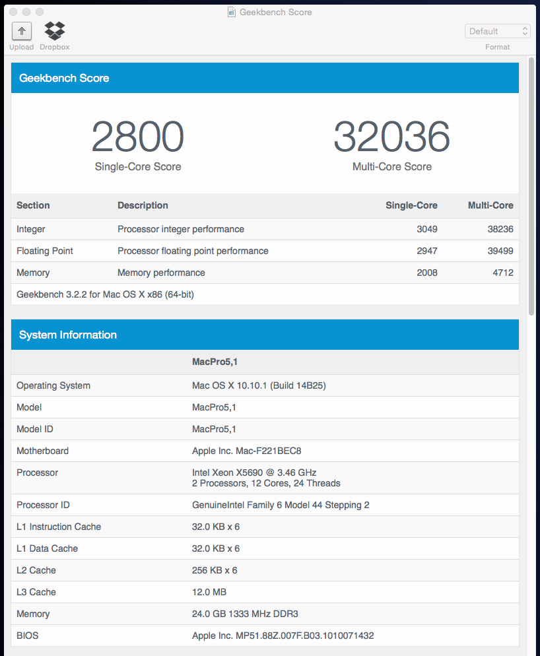This screenshot has height=656, width=540.
Task: Click the zoom window button
Action: [x=40, y=12]
